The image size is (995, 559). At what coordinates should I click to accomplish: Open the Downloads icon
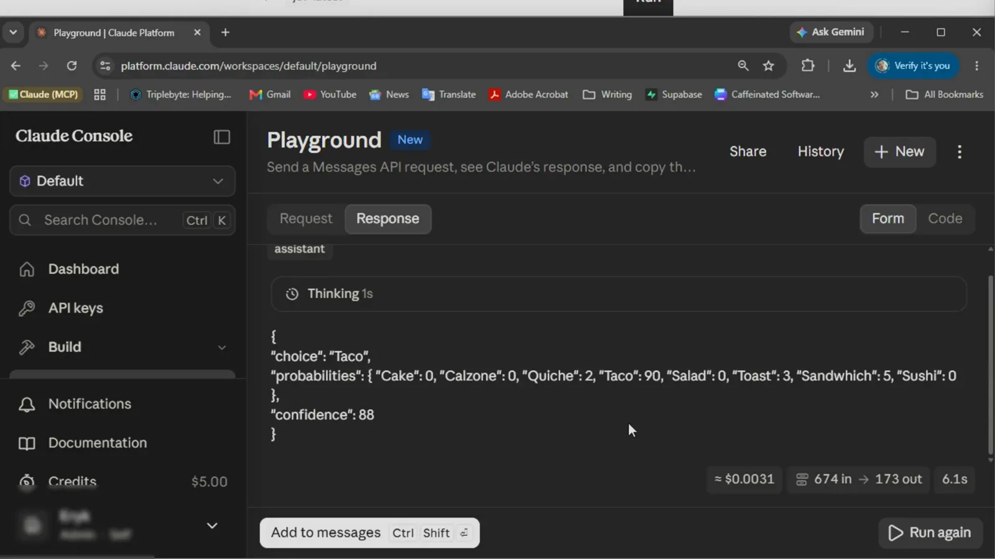pos(849,66)
